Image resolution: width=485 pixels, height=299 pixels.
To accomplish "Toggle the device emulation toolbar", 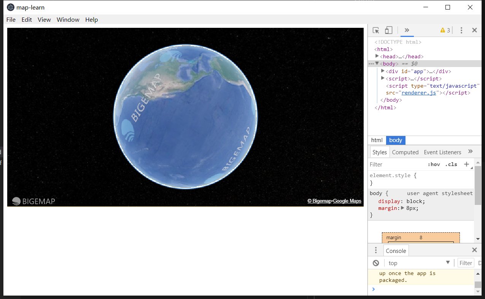I will tap(388, 30).
